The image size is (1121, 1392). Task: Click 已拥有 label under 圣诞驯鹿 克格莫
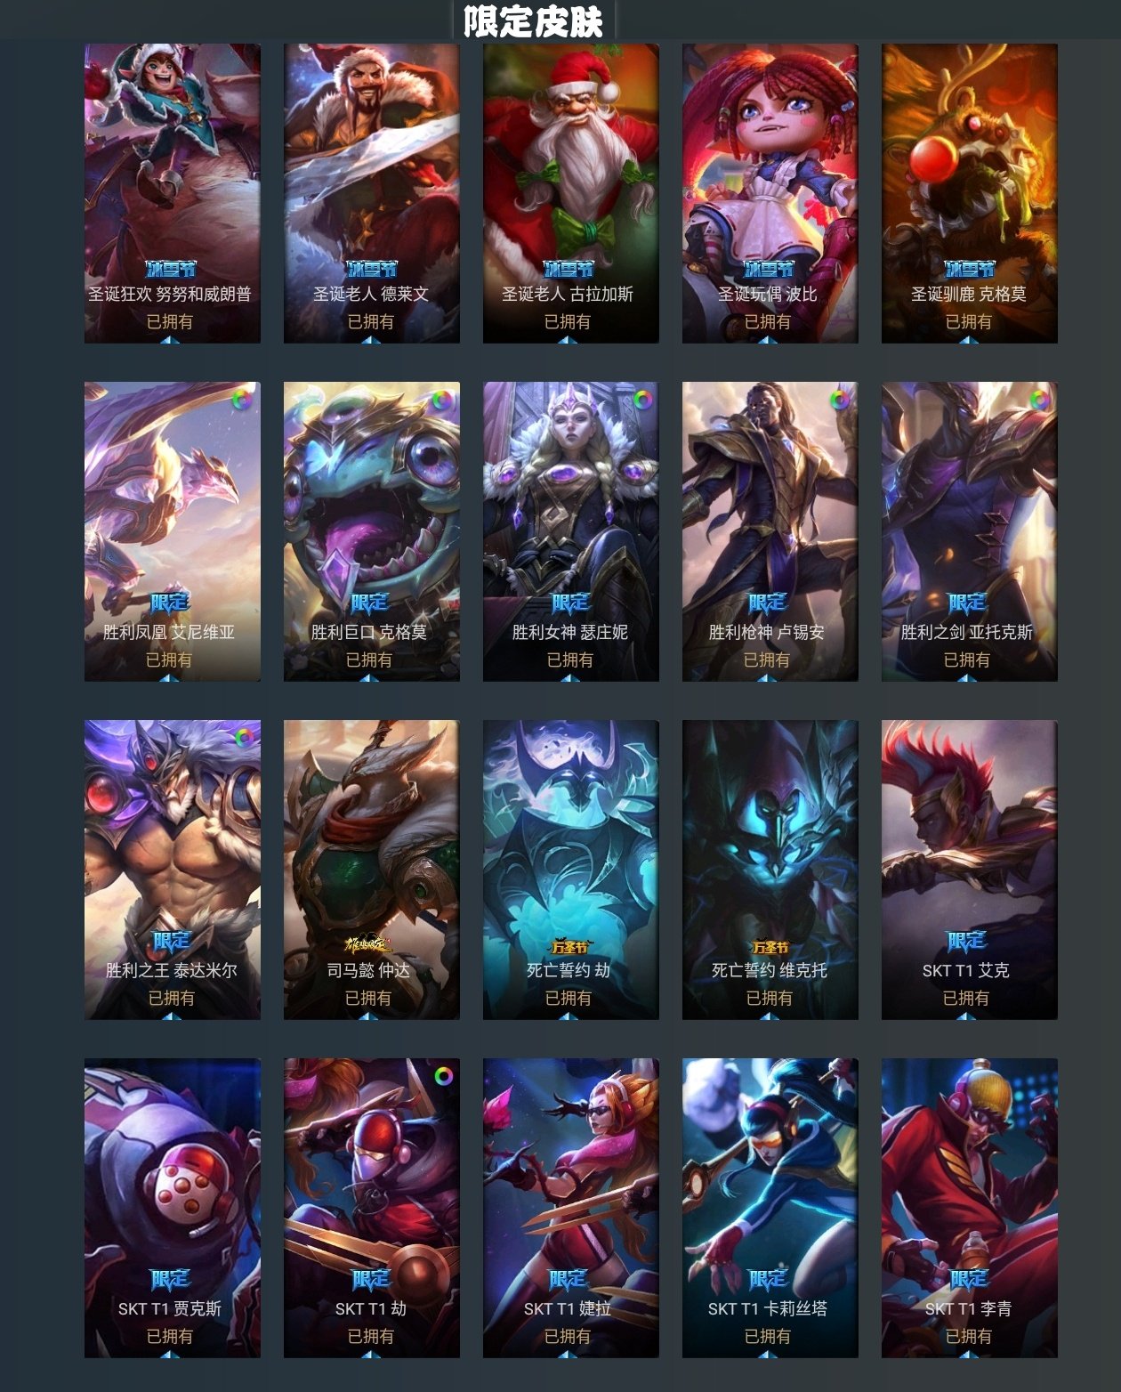pos(968,321)
